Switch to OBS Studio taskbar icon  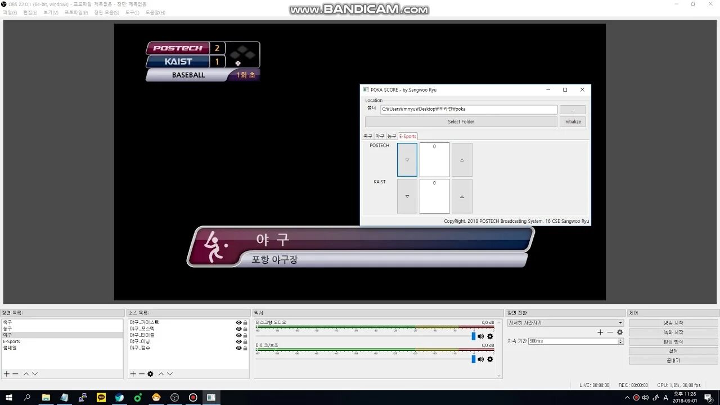174,397
